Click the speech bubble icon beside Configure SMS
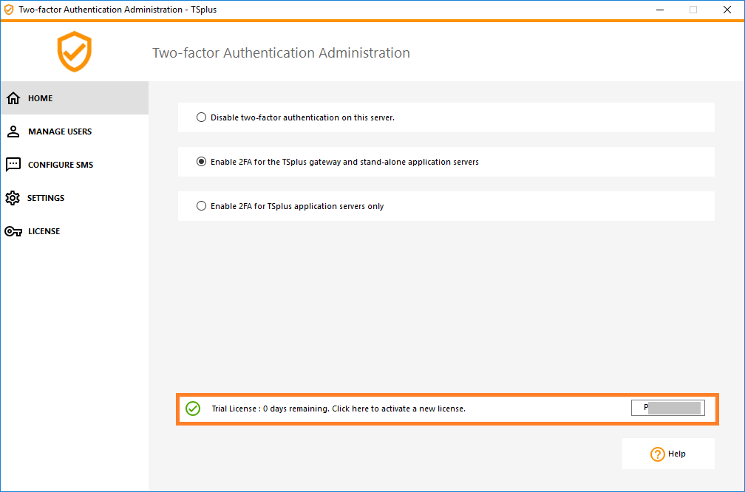Image resolution: width=745 pixels, height=492 pixels. click(x=13, y=164)
